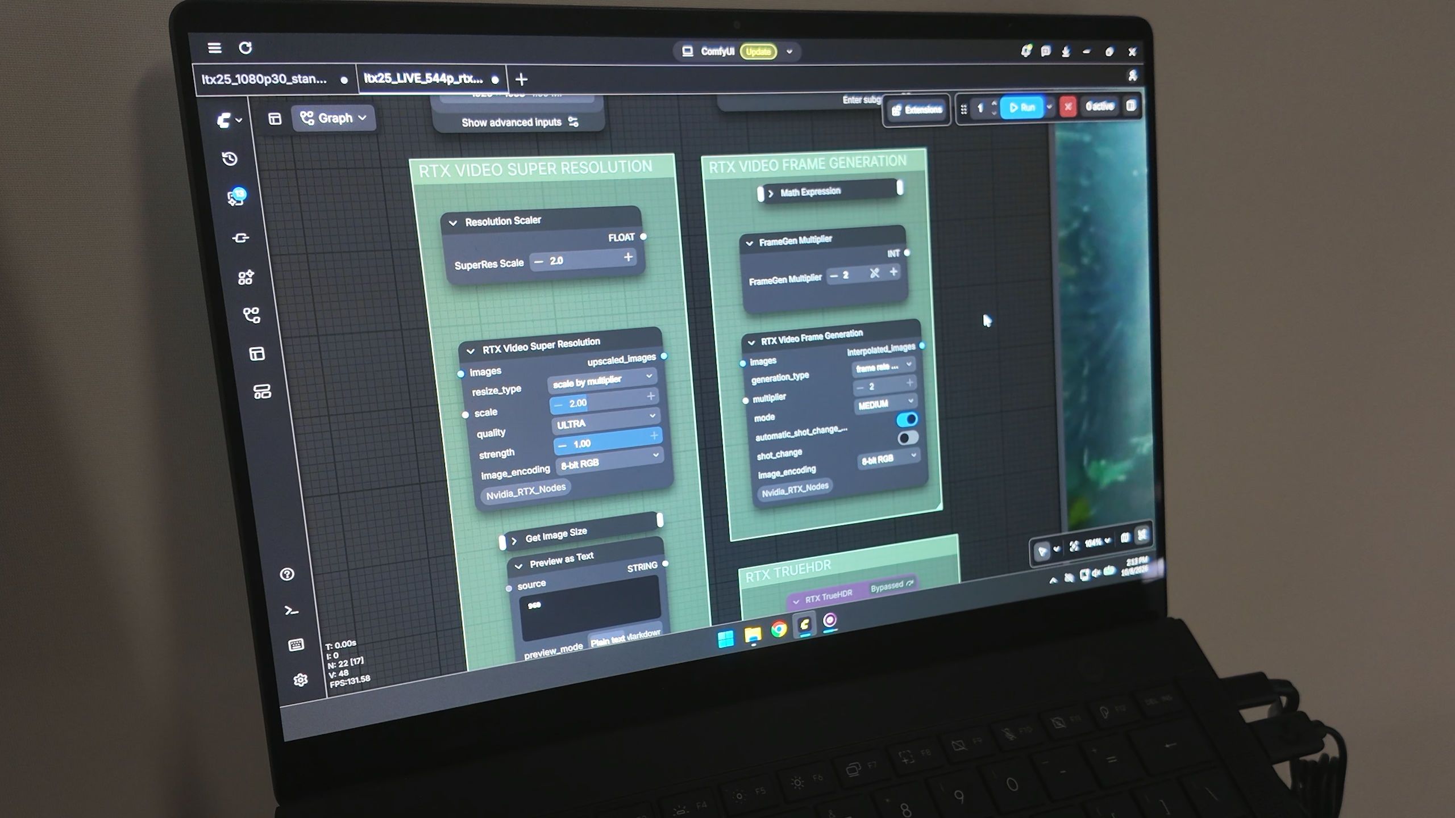This screenshot has height=818, width=1455.
Task: Open the Windows Start button
Action: [x=726, y=639]
